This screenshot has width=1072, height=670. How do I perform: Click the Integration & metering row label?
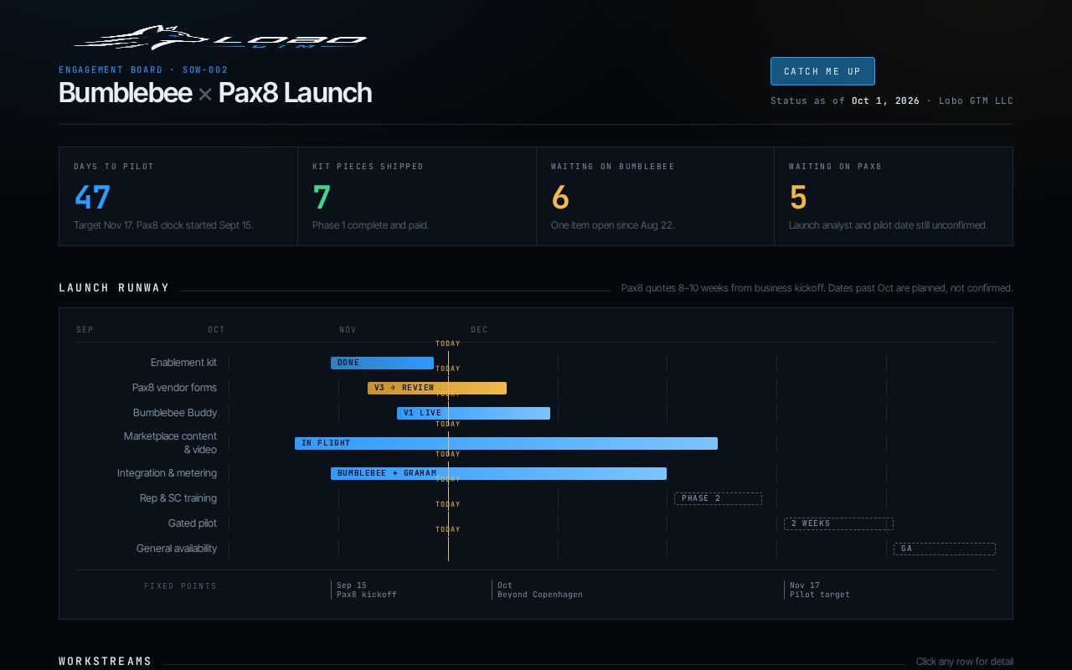(167, 473)
